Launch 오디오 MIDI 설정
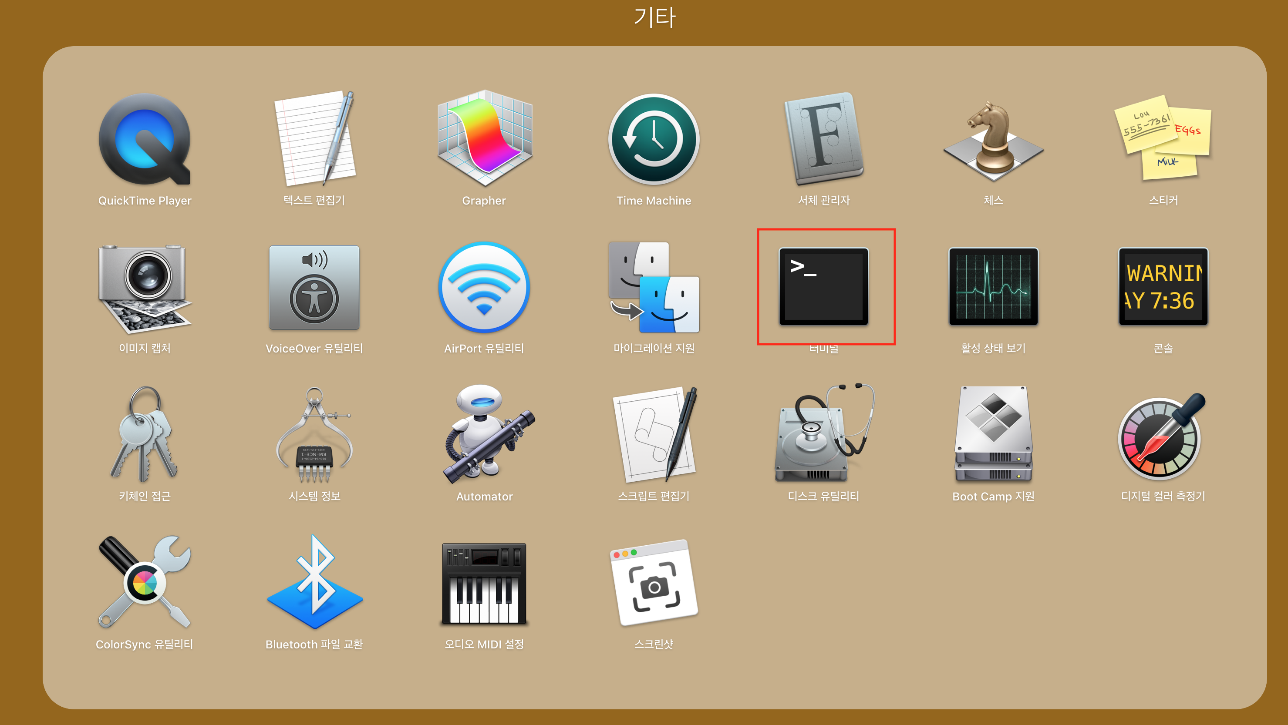This screenshot has width=1288, height=725. coord(484,584)
